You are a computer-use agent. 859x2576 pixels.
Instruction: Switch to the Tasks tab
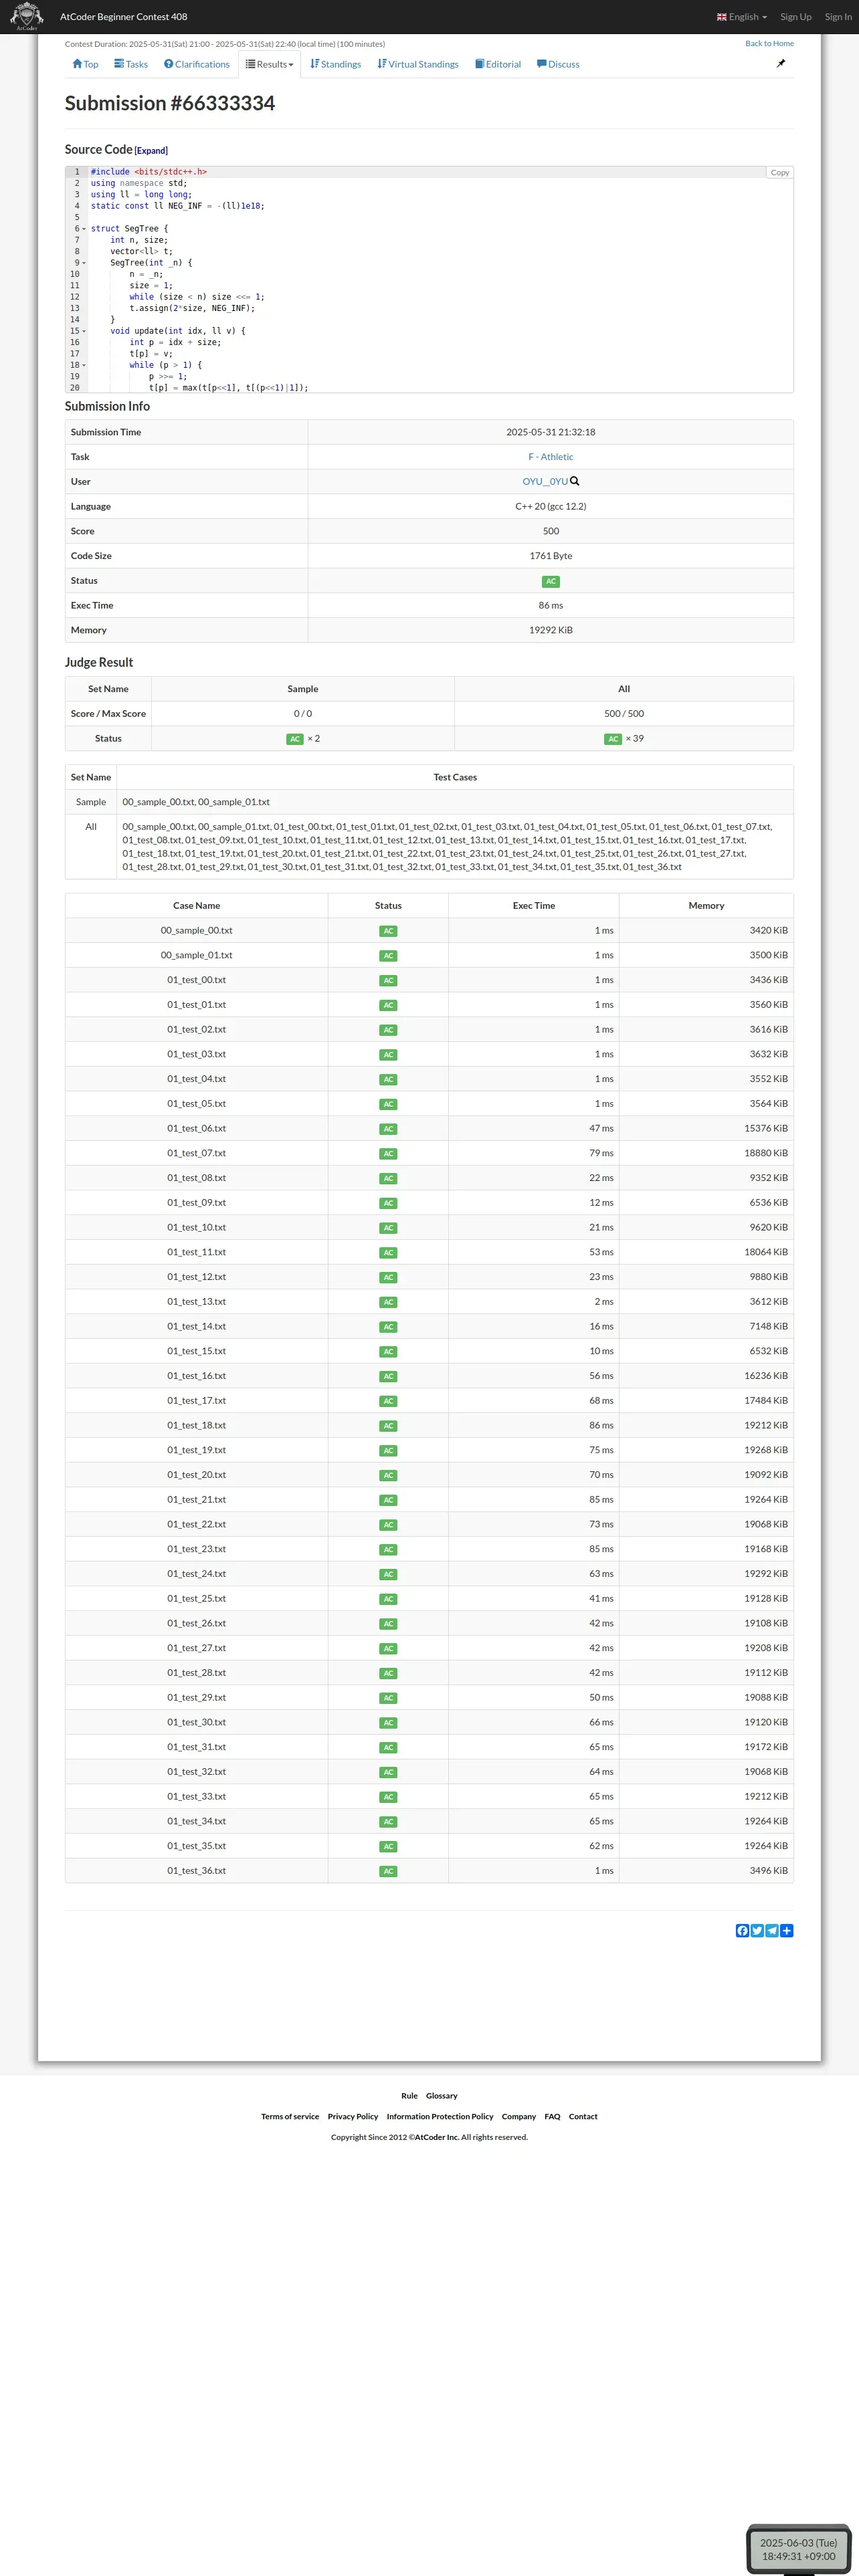tap(131, 64)
